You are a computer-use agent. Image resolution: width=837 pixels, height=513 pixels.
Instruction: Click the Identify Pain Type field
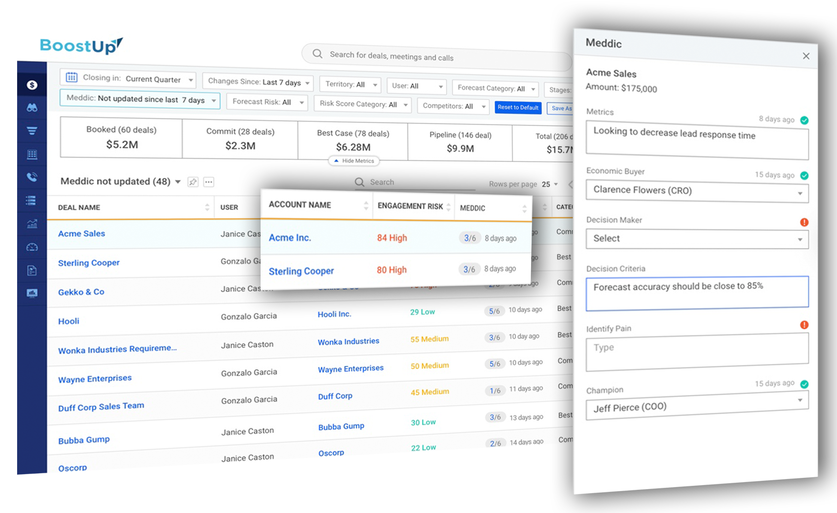tap(697, 352)
